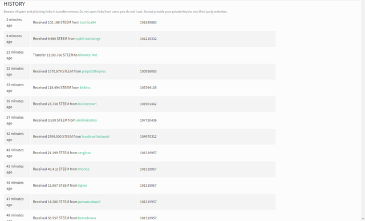Open the passarosbrasil account link
The image size is (365, 221).
point(89,202)
